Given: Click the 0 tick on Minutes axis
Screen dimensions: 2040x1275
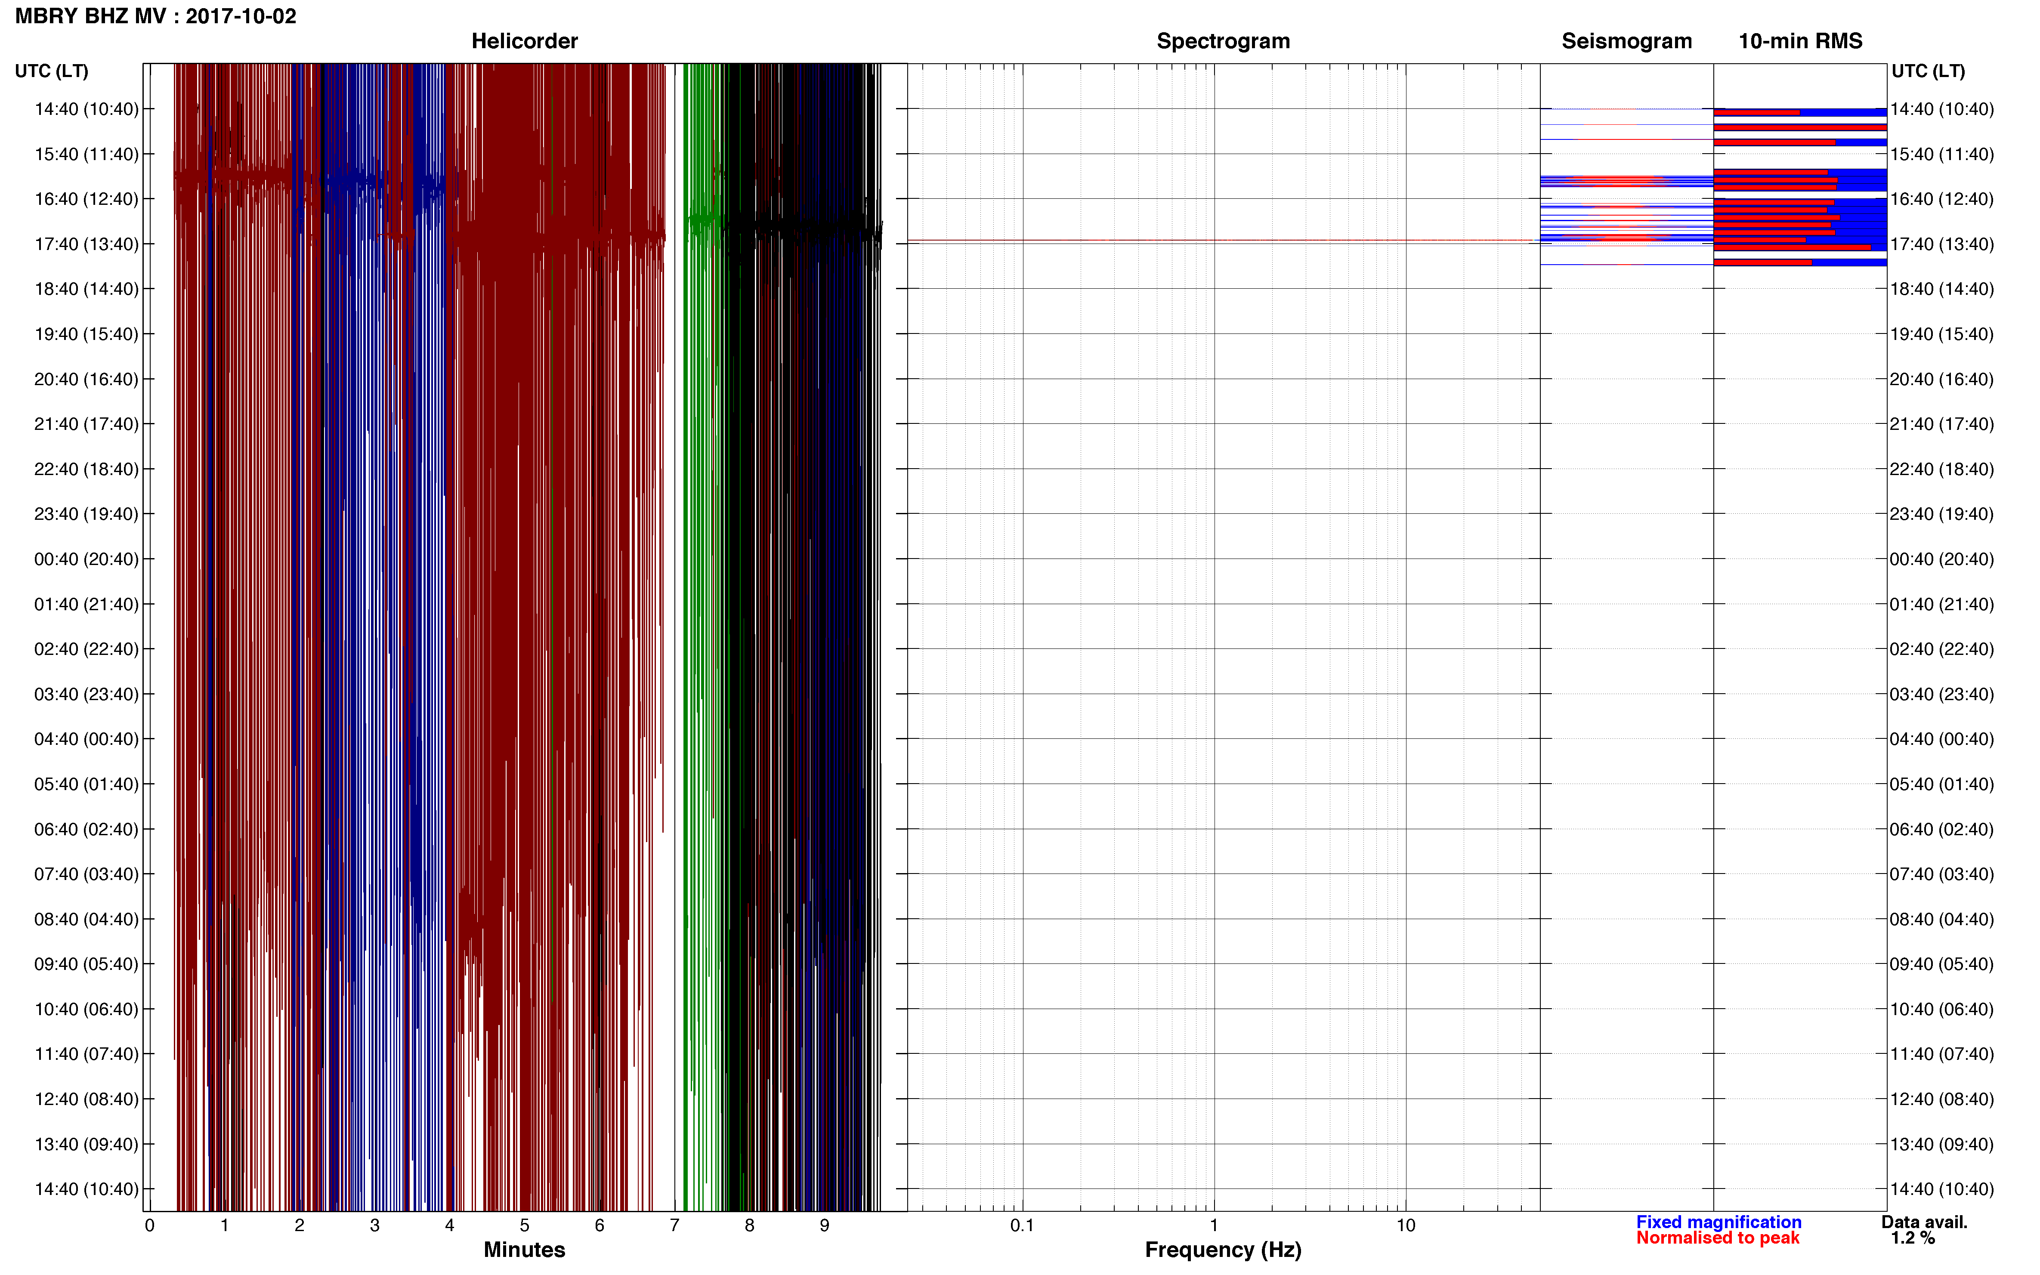Looking at the screenshot, I should 149,1225.
